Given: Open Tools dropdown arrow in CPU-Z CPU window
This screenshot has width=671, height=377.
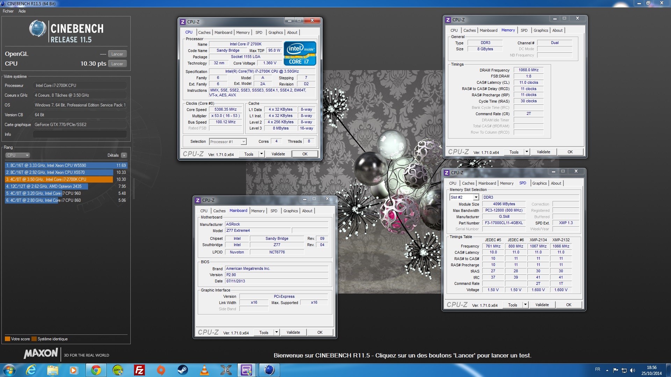Looking at the screenshot, I should coord(261,154).
